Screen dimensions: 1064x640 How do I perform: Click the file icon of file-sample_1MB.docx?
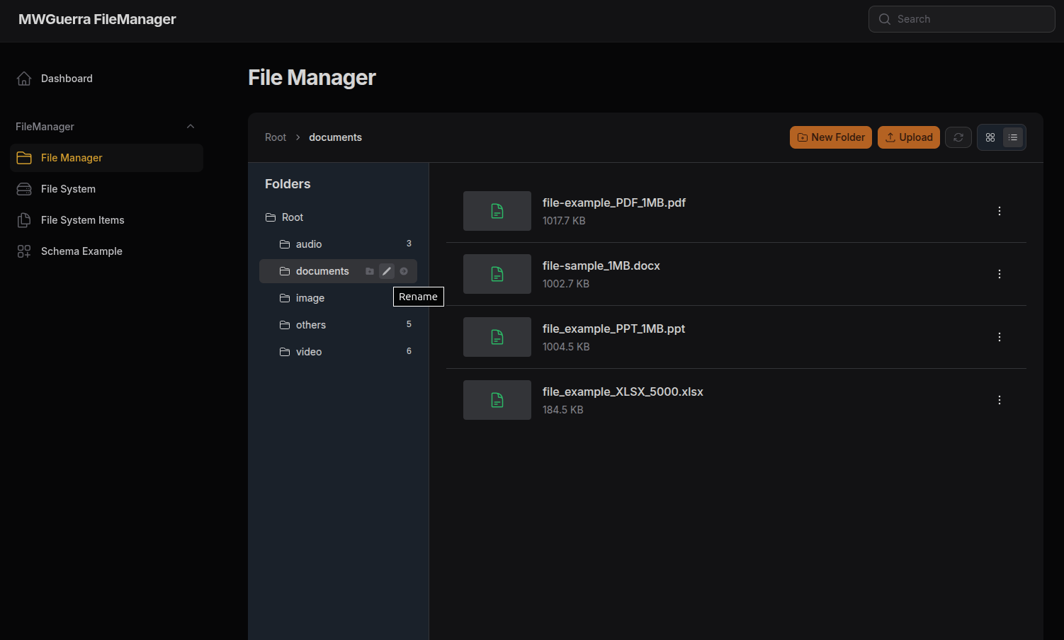point(497,274)
